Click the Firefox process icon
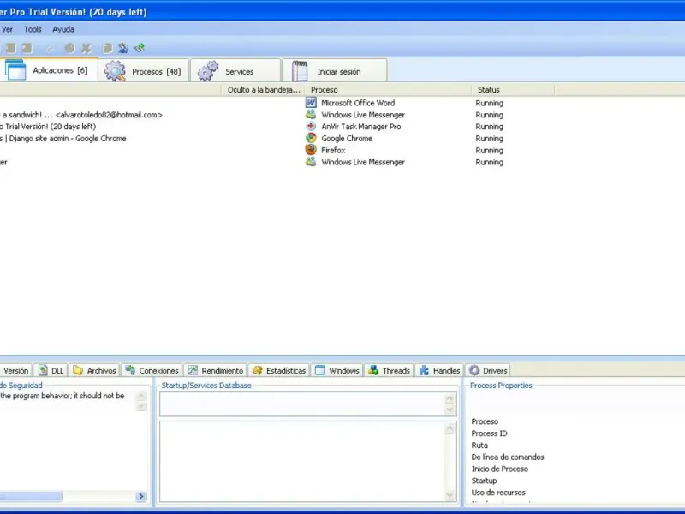The image size is (685, 514). pyautogui.click(x=311, y=150)
